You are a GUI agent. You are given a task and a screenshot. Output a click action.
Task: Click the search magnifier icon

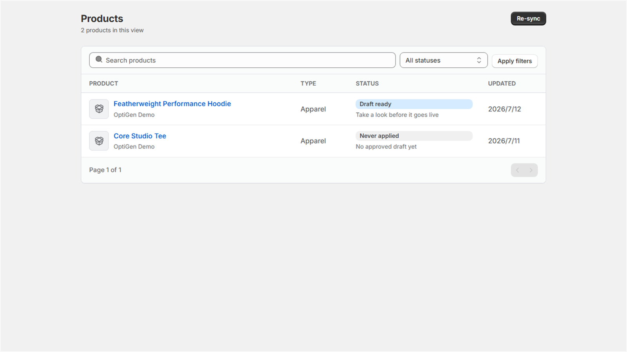point(99,59)
